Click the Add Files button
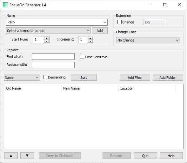Viewport: 187px width, 163px height. pyautogui.click(x=135, y=78)
